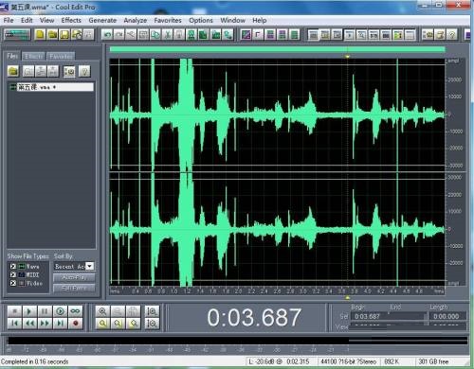Open the Edit menu
Viewport: 474px width, 369px height.
27,20
